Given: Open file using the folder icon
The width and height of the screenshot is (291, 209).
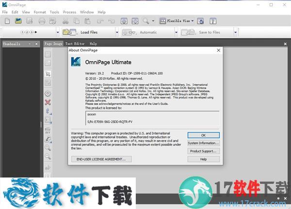Looking at the screenshot, I should (18, 21).
